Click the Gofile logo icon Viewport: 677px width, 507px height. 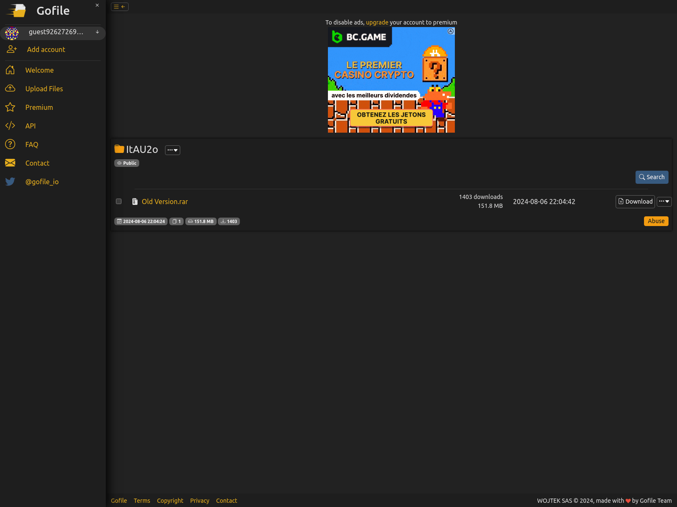(16, 11)
